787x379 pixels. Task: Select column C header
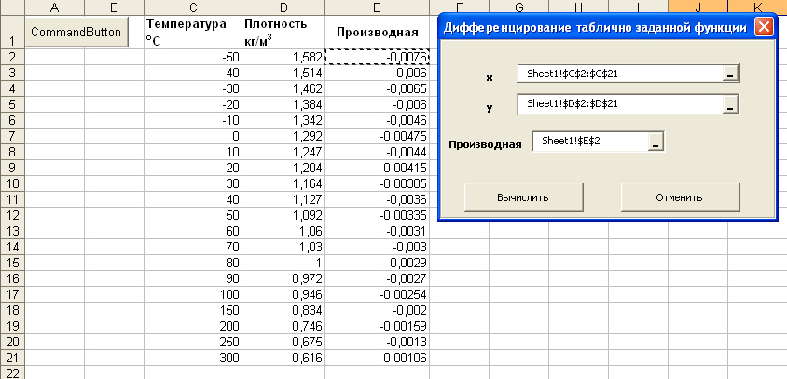point(192,7)
